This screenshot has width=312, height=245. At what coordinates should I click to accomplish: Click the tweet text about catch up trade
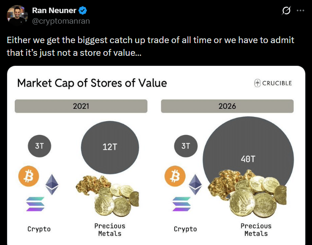click(150, 46)
